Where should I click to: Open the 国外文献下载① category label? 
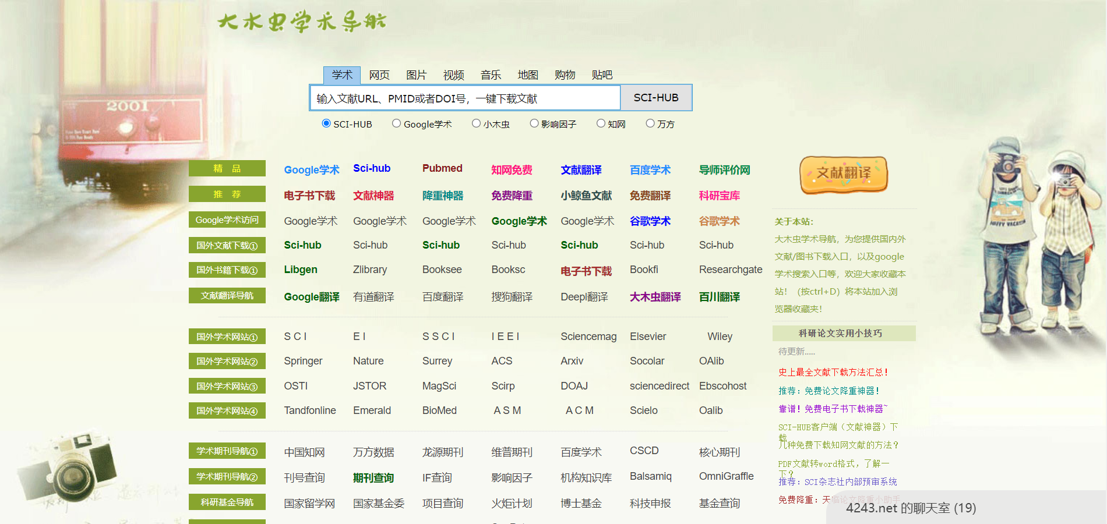[227, 245]
